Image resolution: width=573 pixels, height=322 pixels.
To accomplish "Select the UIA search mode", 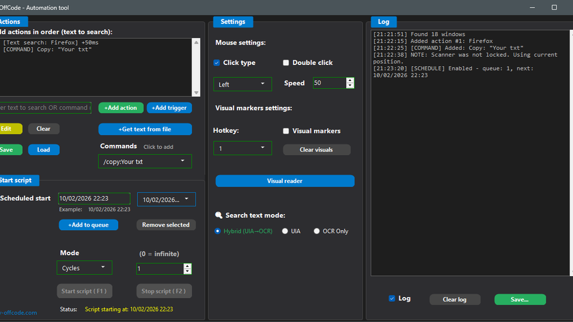I will click(x=285, y=231).
